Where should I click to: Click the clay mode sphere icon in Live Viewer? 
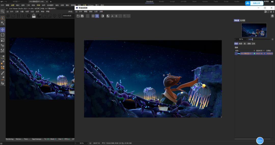(39, 16)
